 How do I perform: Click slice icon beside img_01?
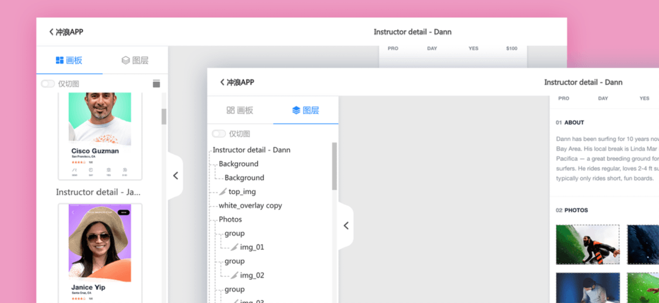[234, 247]
